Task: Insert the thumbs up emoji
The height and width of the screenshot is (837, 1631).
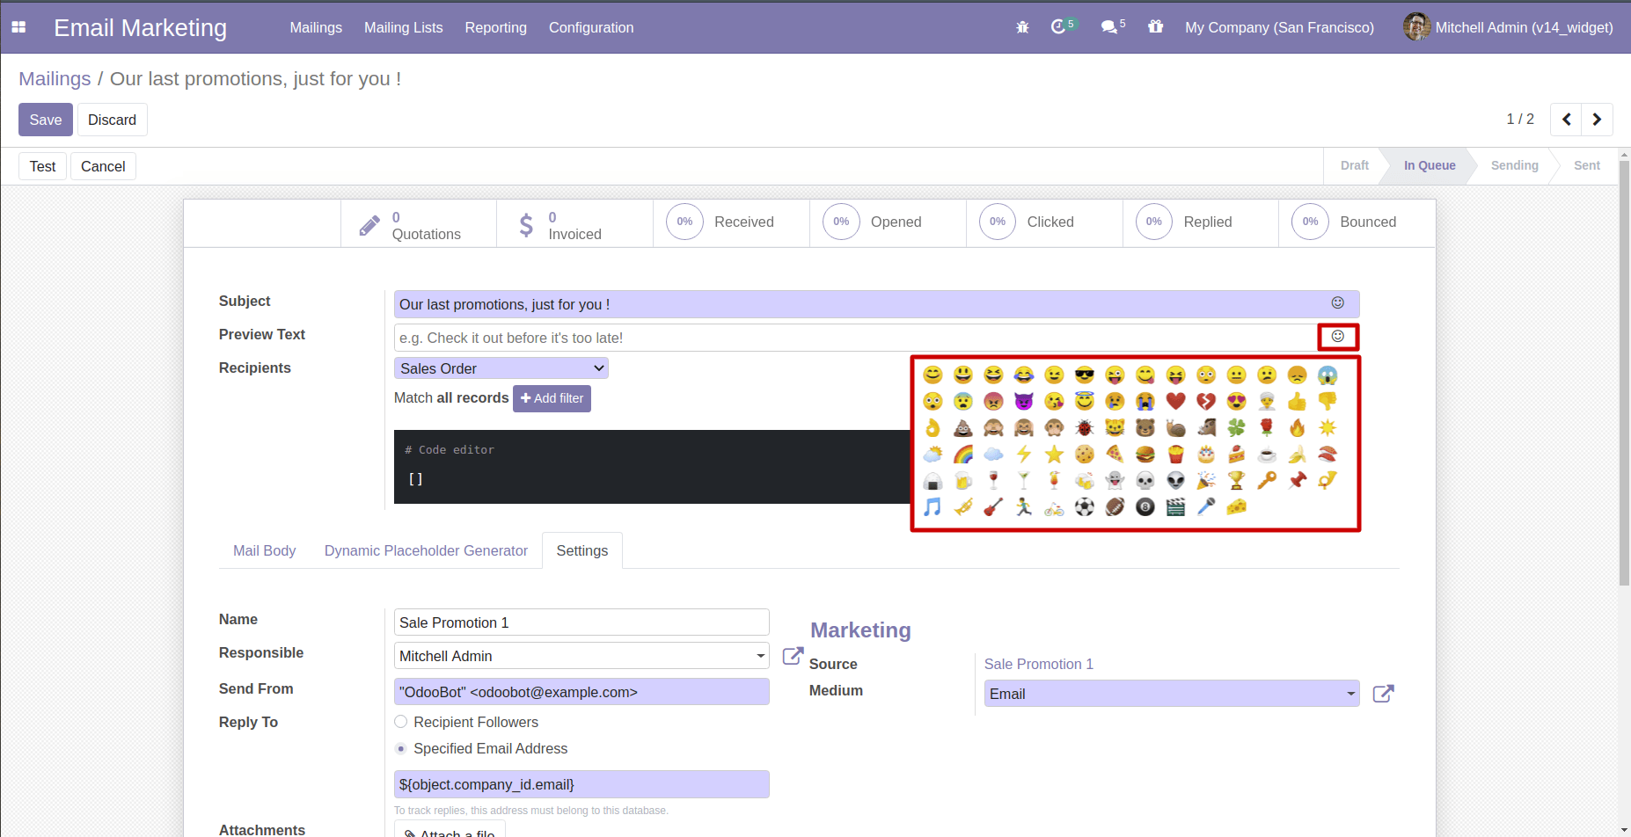Action: (x=1298, y=402)
